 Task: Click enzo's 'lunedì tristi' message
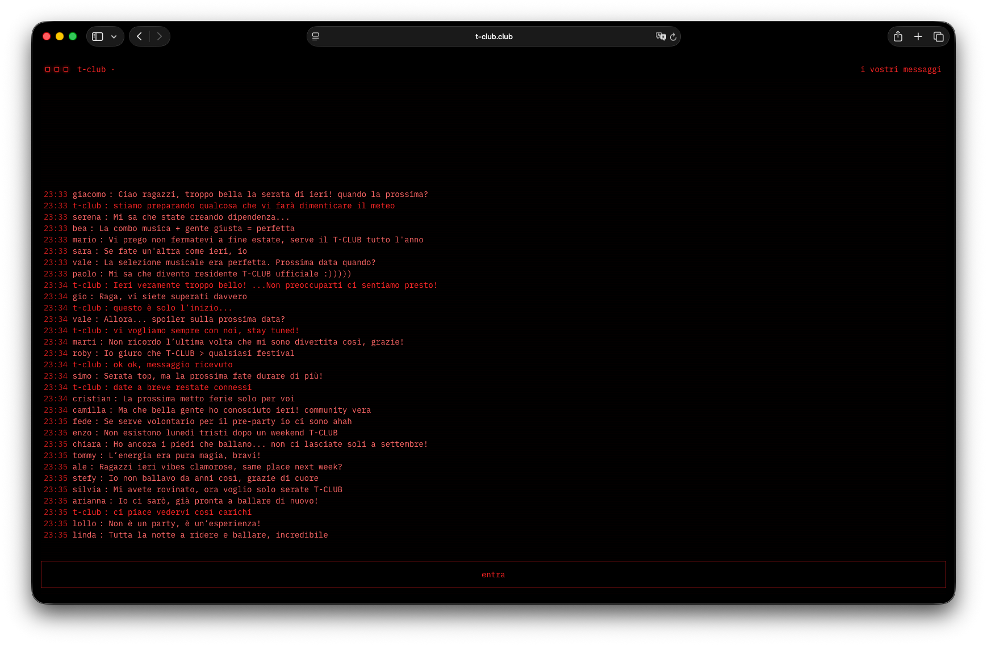point(191,433)
